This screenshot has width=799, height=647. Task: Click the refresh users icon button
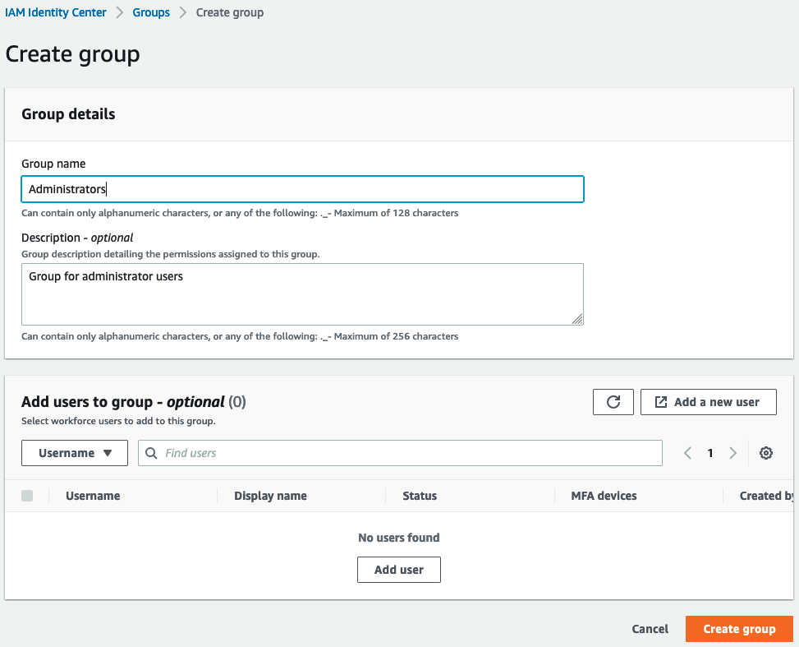tap(613, 402)
